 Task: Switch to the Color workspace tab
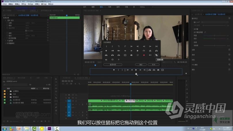click(101, 6)
